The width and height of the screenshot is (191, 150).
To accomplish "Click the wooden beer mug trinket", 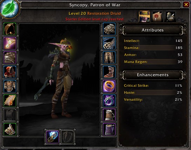I will click(x=109, y=115).
